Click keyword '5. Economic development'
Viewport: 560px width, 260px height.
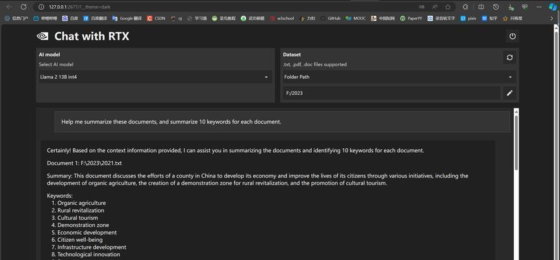click(x=84, y=233)
